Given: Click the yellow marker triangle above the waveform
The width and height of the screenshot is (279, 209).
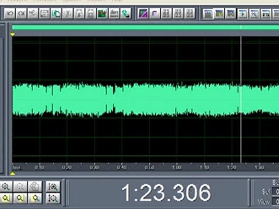Looking at the screenshot, I should pos(12,34).
